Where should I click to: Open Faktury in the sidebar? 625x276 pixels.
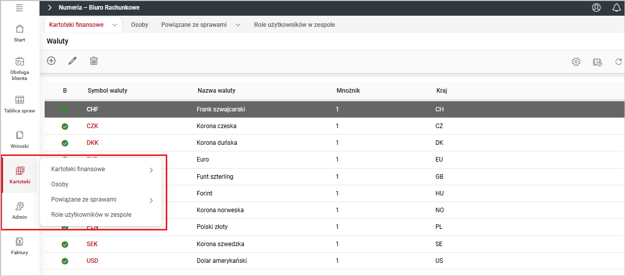pyautogui.click(x=19, y=246)
